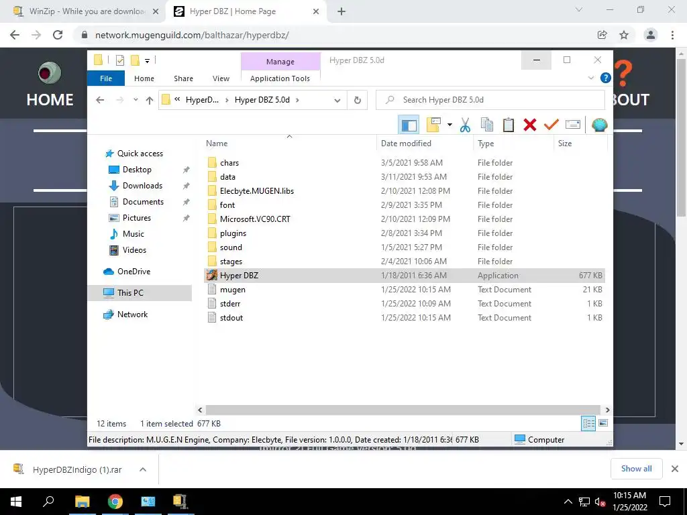The width and height of the screenshot is (687, 515).
Task: Bookmark this page with star icon
Action: pos(624,35)
